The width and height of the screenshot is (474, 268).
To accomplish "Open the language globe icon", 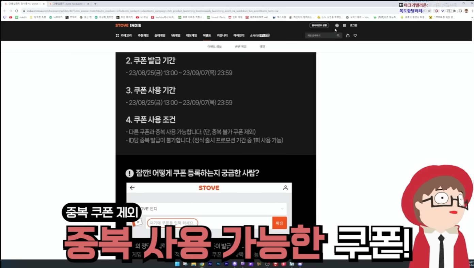I will [337, 26].
